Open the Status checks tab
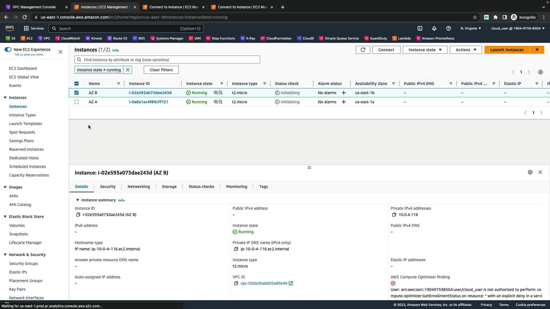 (x=201, y=187)
